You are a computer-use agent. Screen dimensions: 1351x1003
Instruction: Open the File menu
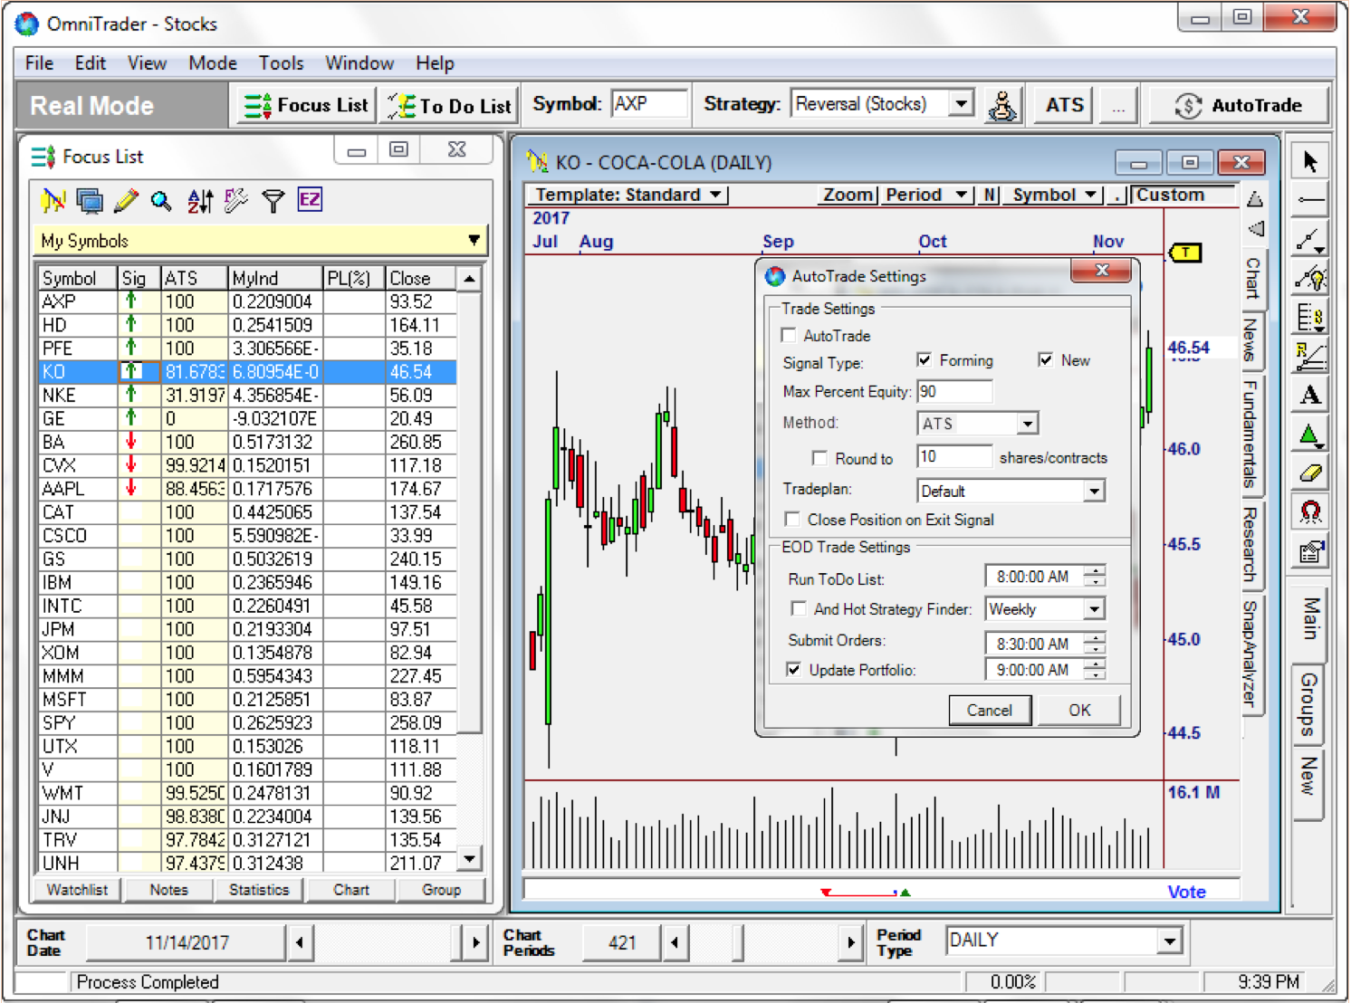39,63
